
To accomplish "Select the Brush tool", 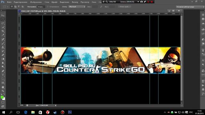I will click(x=3, y=43).
